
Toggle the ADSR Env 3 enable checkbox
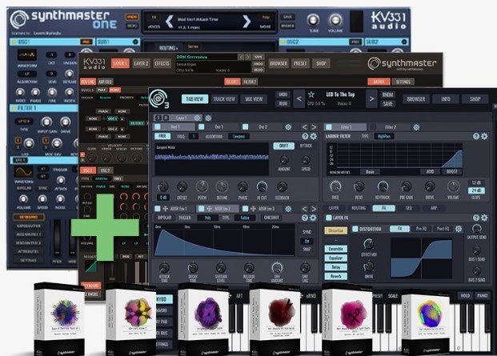pyautogui.click(x=245, y=209)
